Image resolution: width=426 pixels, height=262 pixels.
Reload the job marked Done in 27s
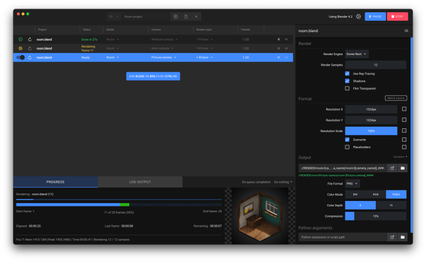(30, 40)
